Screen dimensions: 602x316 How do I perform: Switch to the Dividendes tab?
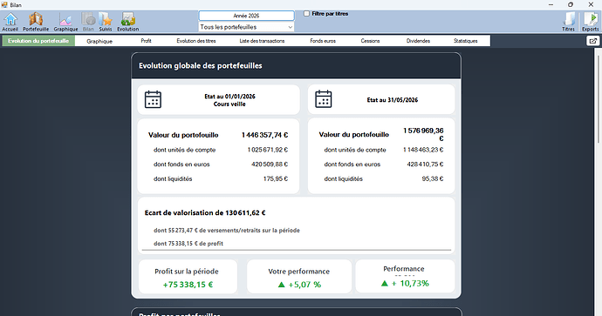pos(418,41)
